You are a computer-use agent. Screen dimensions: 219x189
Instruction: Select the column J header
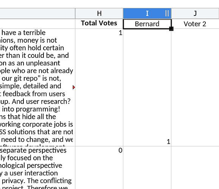coord(195,13)
